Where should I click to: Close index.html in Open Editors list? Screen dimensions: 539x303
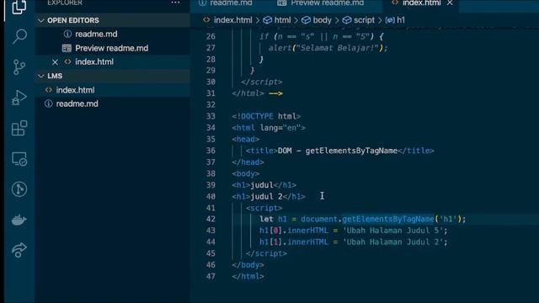pos(55,62)
